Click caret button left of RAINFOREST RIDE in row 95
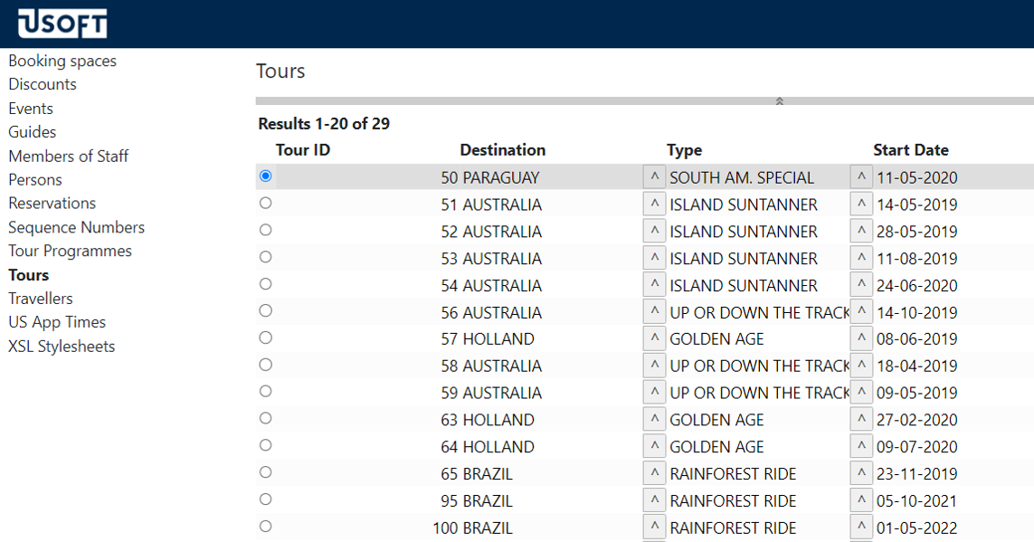Screen dimensions: 1034x542 pos(653,500)
